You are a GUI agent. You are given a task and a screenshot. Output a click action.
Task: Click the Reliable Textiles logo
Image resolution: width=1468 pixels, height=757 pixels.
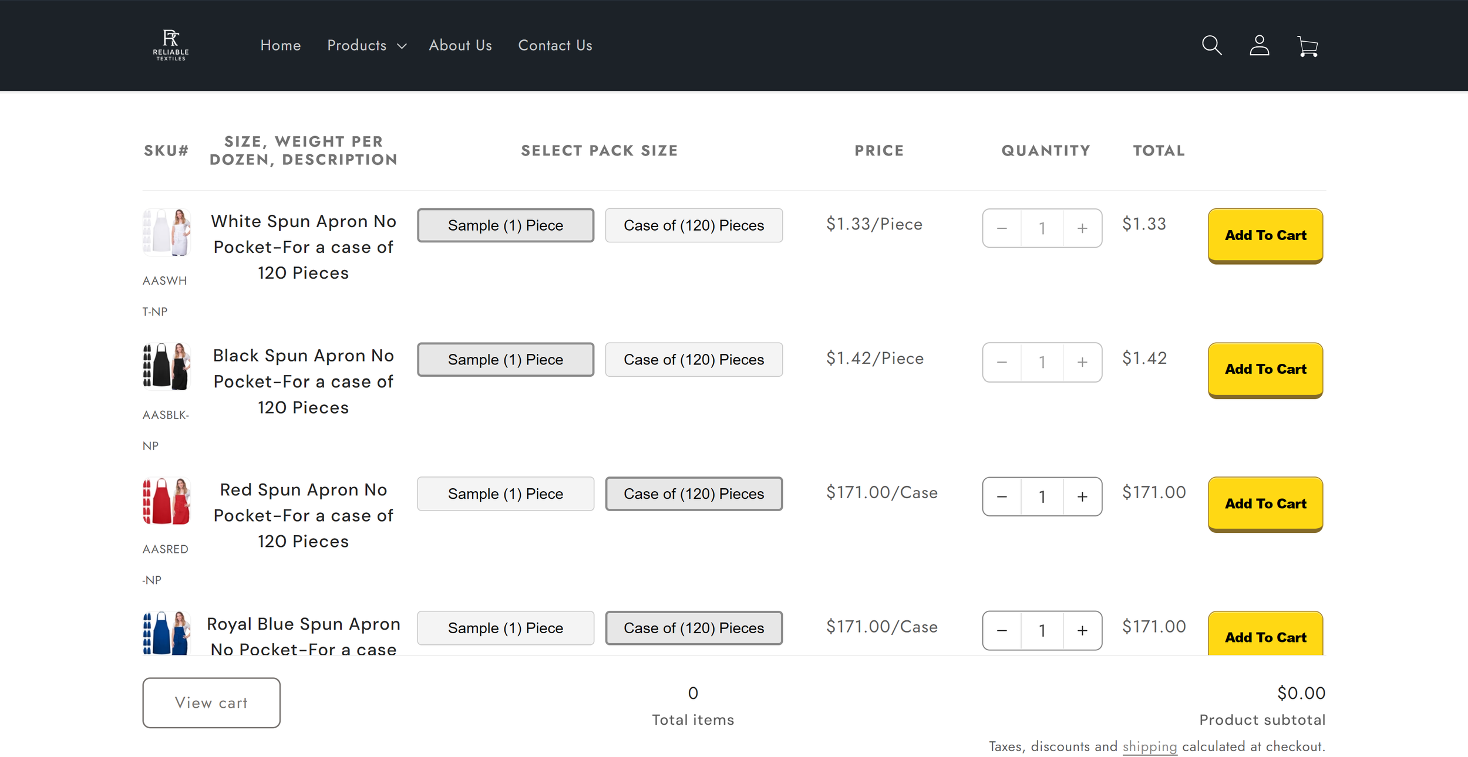pyautogui.click(x=170, y=45)
